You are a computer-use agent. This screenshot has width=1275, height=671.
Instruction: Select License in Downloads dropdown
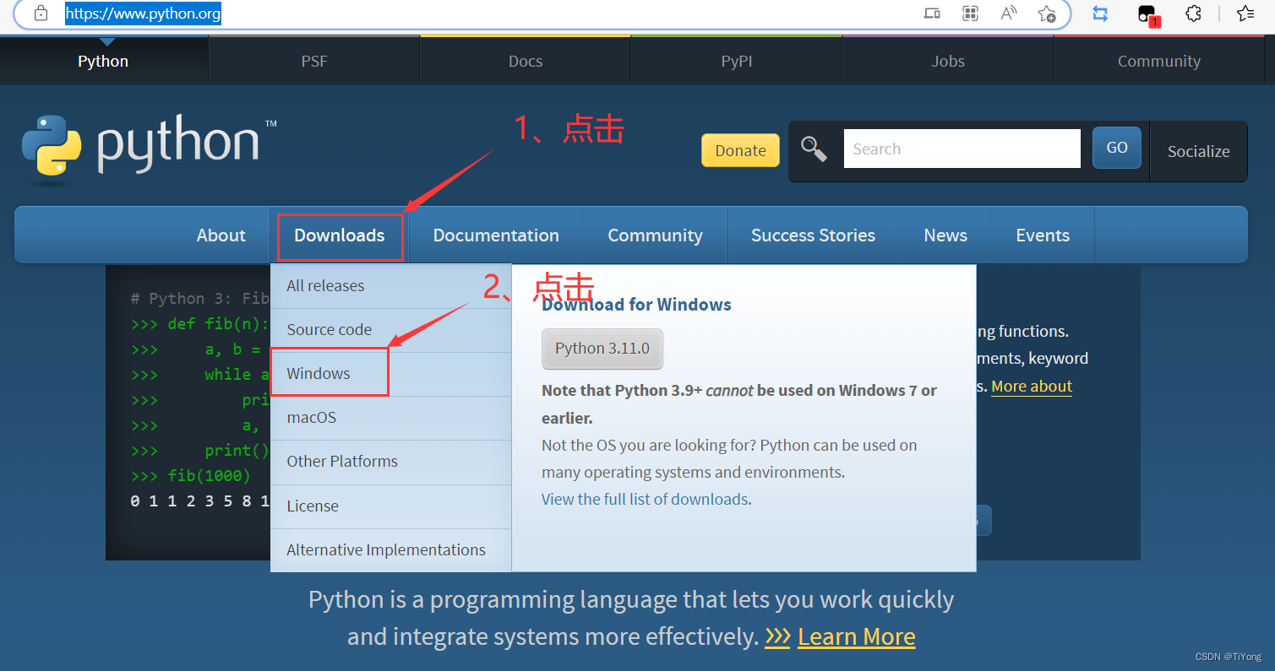[391, 506]
